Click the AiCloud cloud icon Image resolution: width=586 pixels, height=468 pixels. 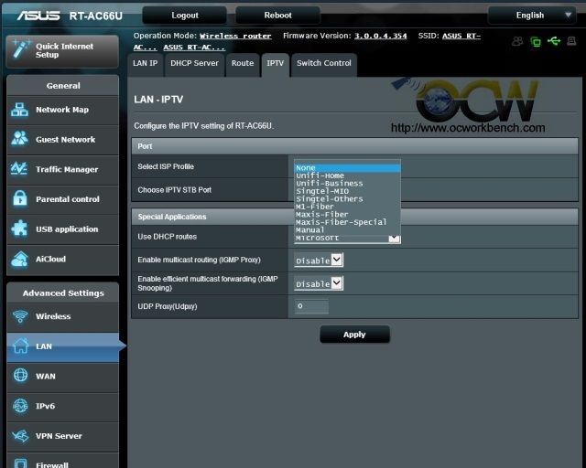coord(19,259)
